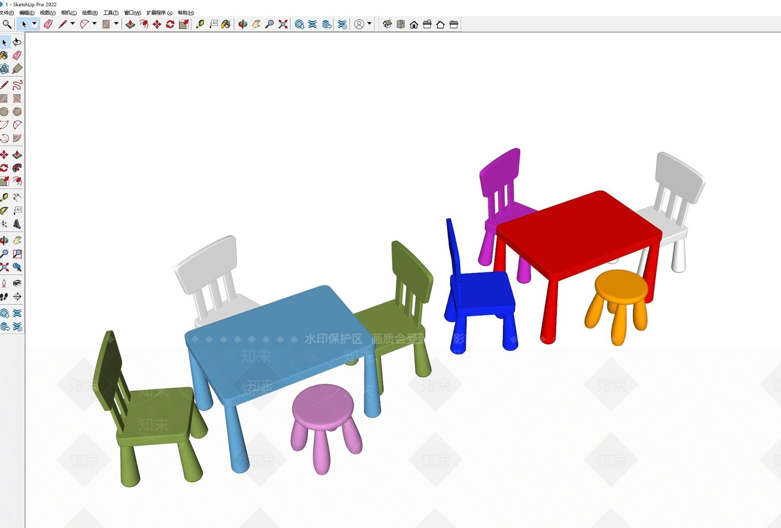The width and height of the screenshot is (781, 528).
Task: Select the Lasso Select tool
Action: [x=17, y=42]
